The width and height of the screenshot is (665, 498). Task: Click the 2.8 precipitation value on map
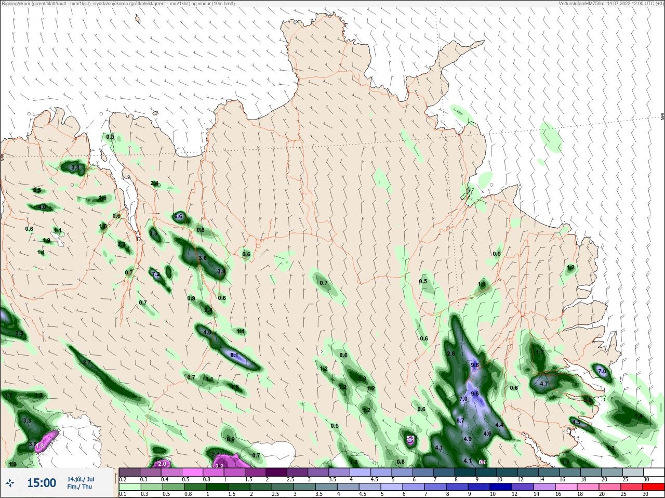click(450, 353)
